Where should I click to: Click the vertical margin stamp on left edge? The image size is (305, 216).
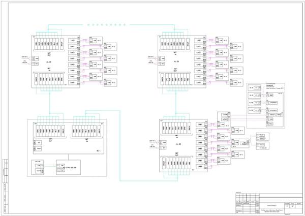click(6, 186)
